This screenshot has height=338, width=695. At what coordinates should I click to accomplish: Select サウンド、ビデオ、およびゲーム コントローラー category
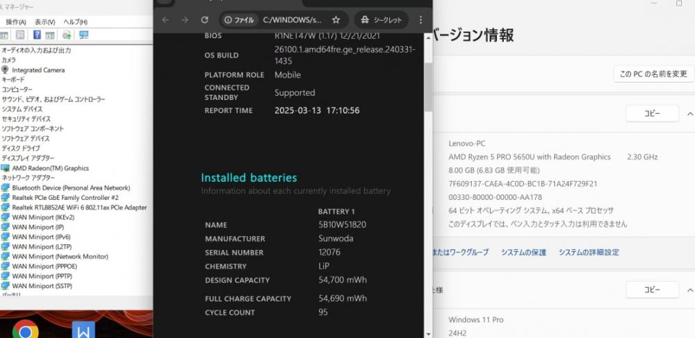click(x=54, y=99)
